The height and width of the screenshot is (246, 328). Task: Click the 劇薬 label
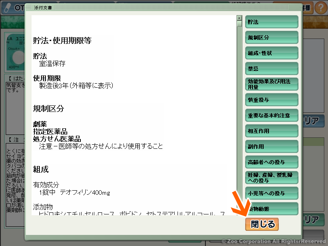pyautogui.click(x=40, y=124)
